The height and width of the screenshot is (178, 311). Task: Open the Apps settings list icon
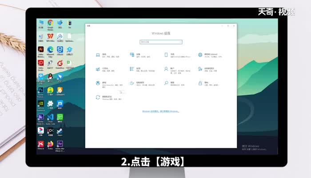coord(142,69)
